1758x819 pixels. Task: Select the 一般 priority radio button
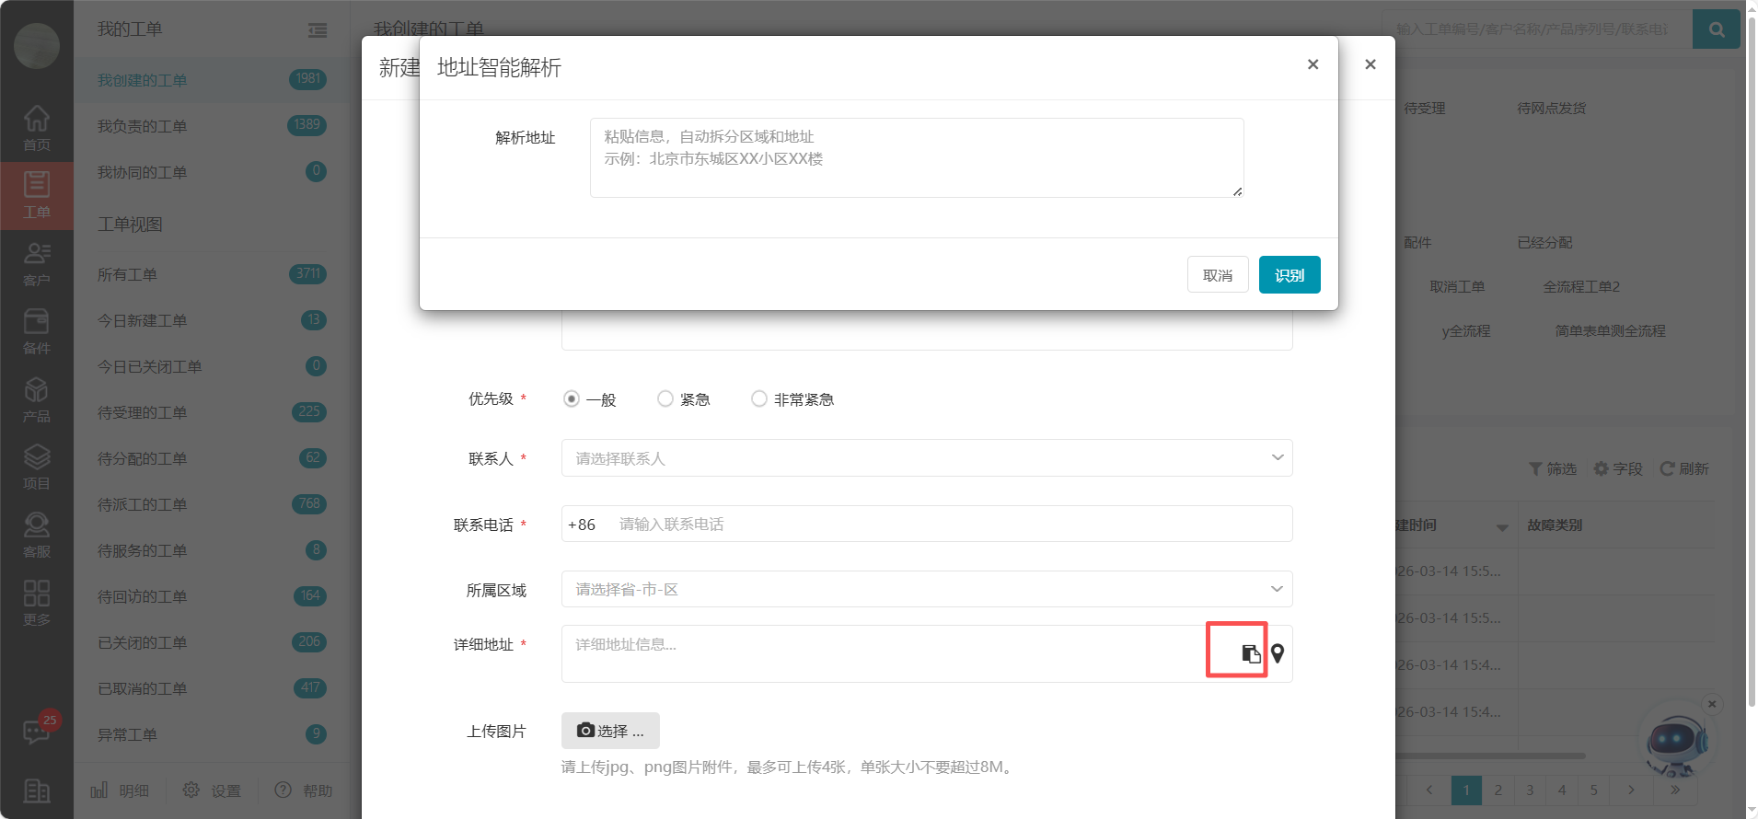click(572, 399)
